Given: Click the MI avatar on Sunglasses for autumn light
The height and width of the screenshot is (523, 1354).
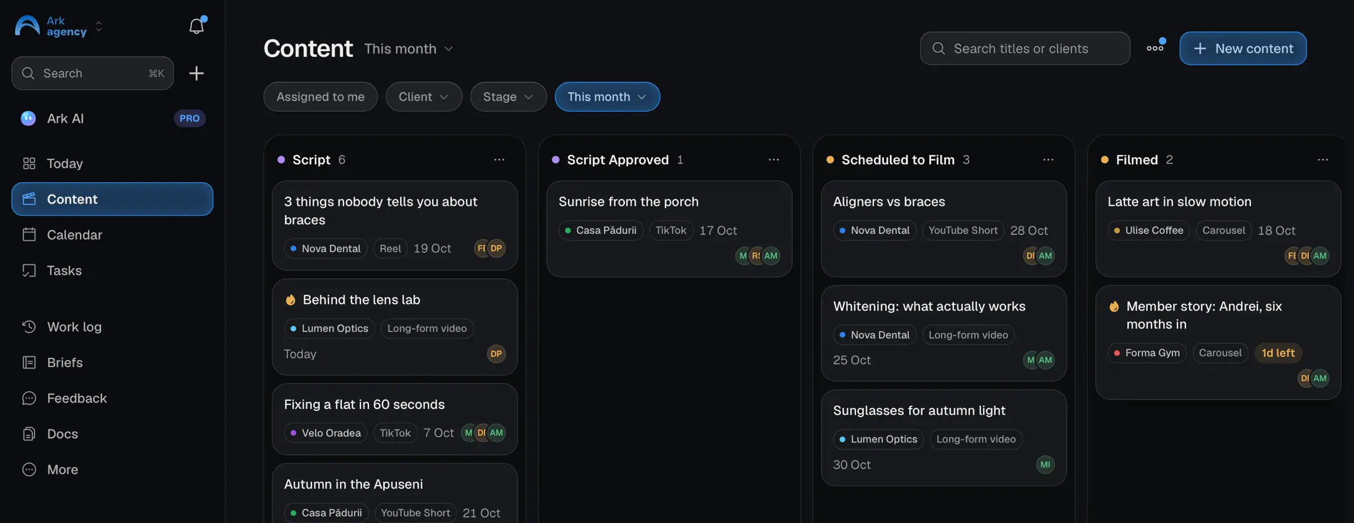Looking at the screenshot, I should tap(1045, 464).
